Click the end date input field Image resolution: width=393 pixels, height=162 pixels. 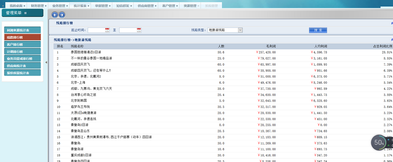coord(128,30)
